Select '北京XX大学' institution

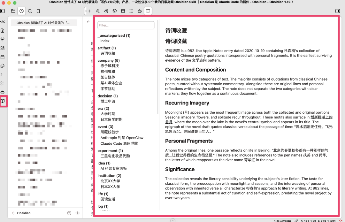click(x=110, y=181)
